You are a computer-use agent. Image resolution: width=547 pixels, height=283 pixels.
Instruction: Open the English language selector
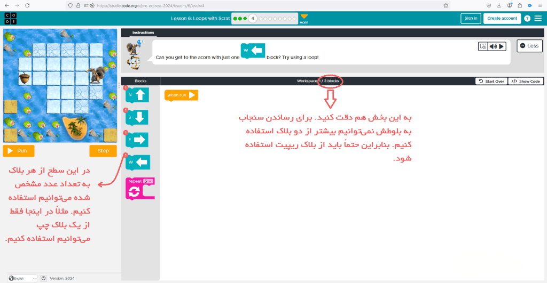tap(22, 278)
